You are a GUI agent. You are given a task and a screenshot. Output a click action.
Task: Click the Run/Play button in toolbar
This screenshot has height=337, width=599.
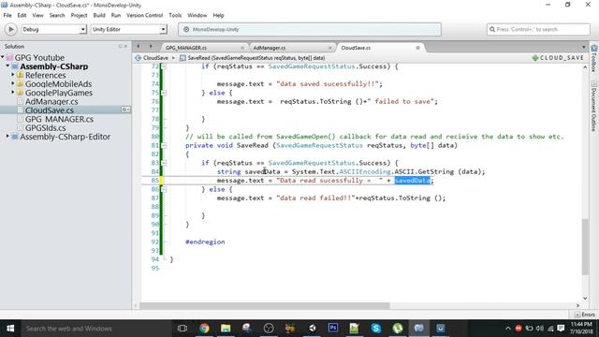click(x=10, y=29)
